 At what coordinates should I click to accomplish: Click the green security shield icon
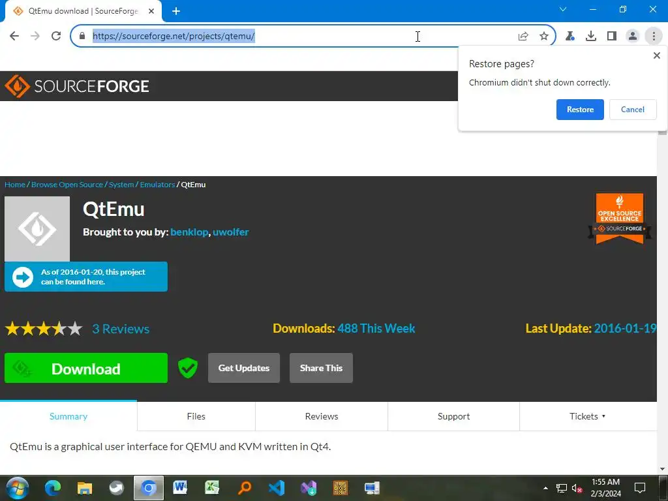click(x=187, y=368)
